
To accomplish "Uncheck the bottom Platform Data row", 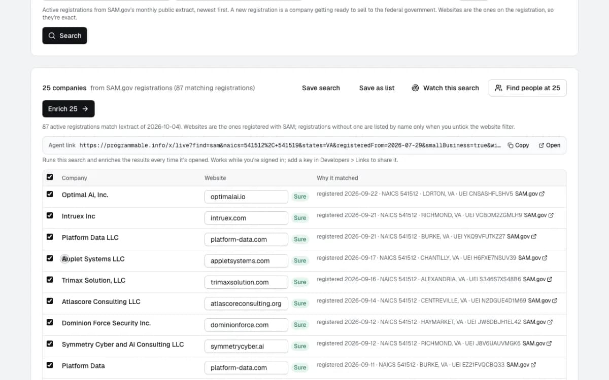I will coord(50,364).
